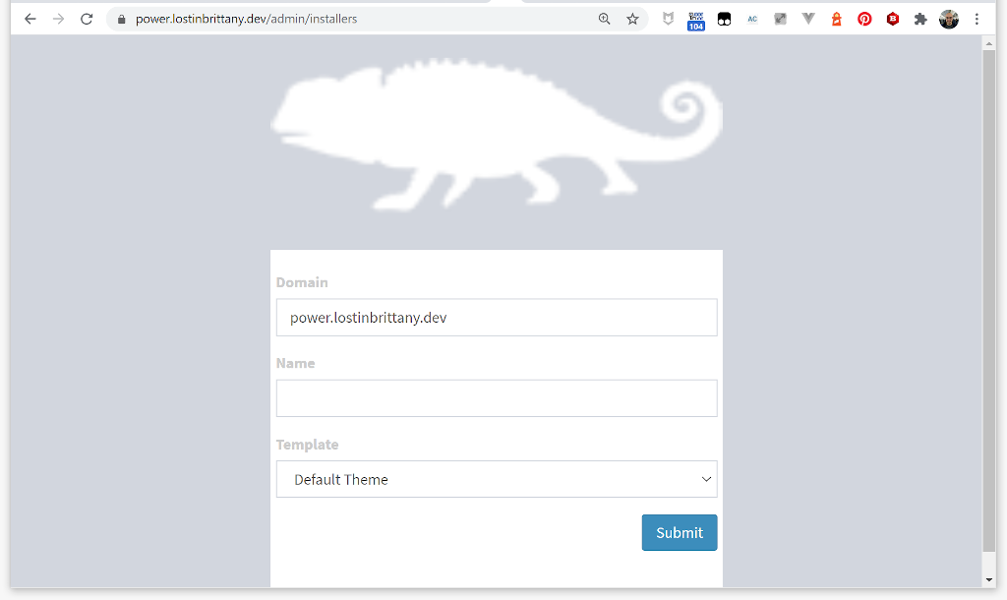This screenshot has width=1007, height=600.
Task: Click into the Domain text field
Action: (497, 318)
